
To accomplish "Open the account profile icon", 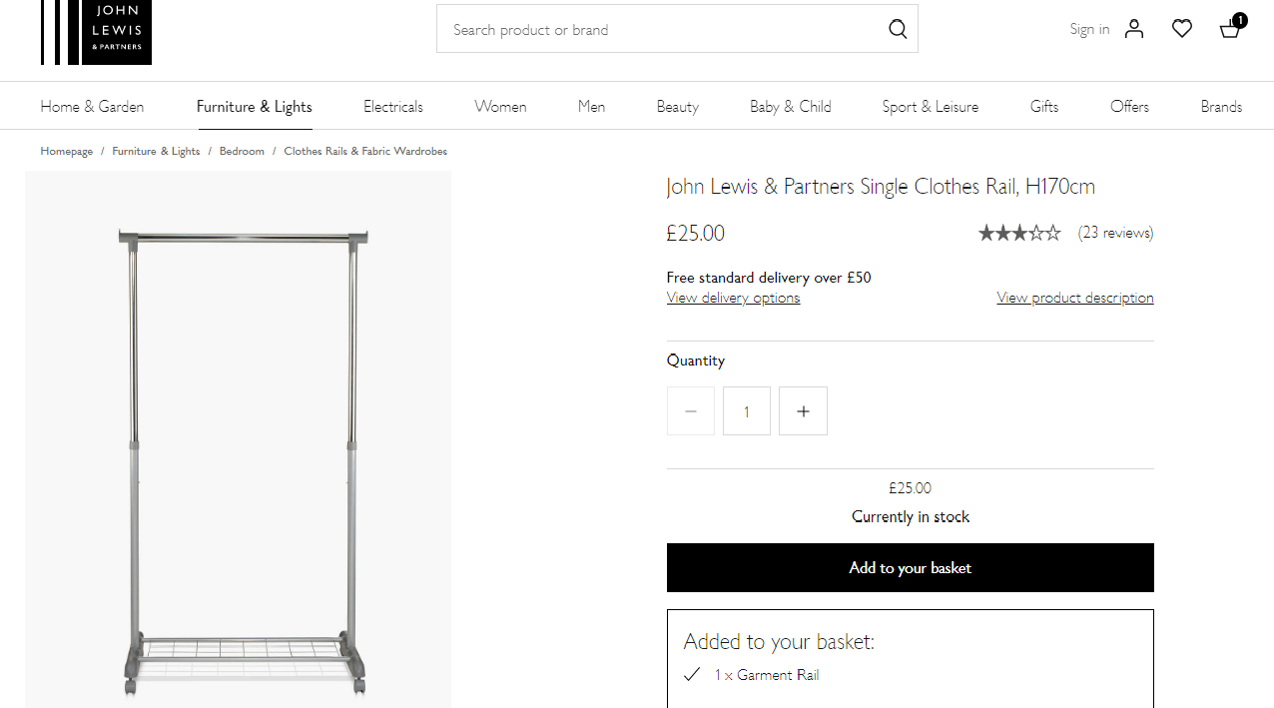I will tap(1134, 29).
